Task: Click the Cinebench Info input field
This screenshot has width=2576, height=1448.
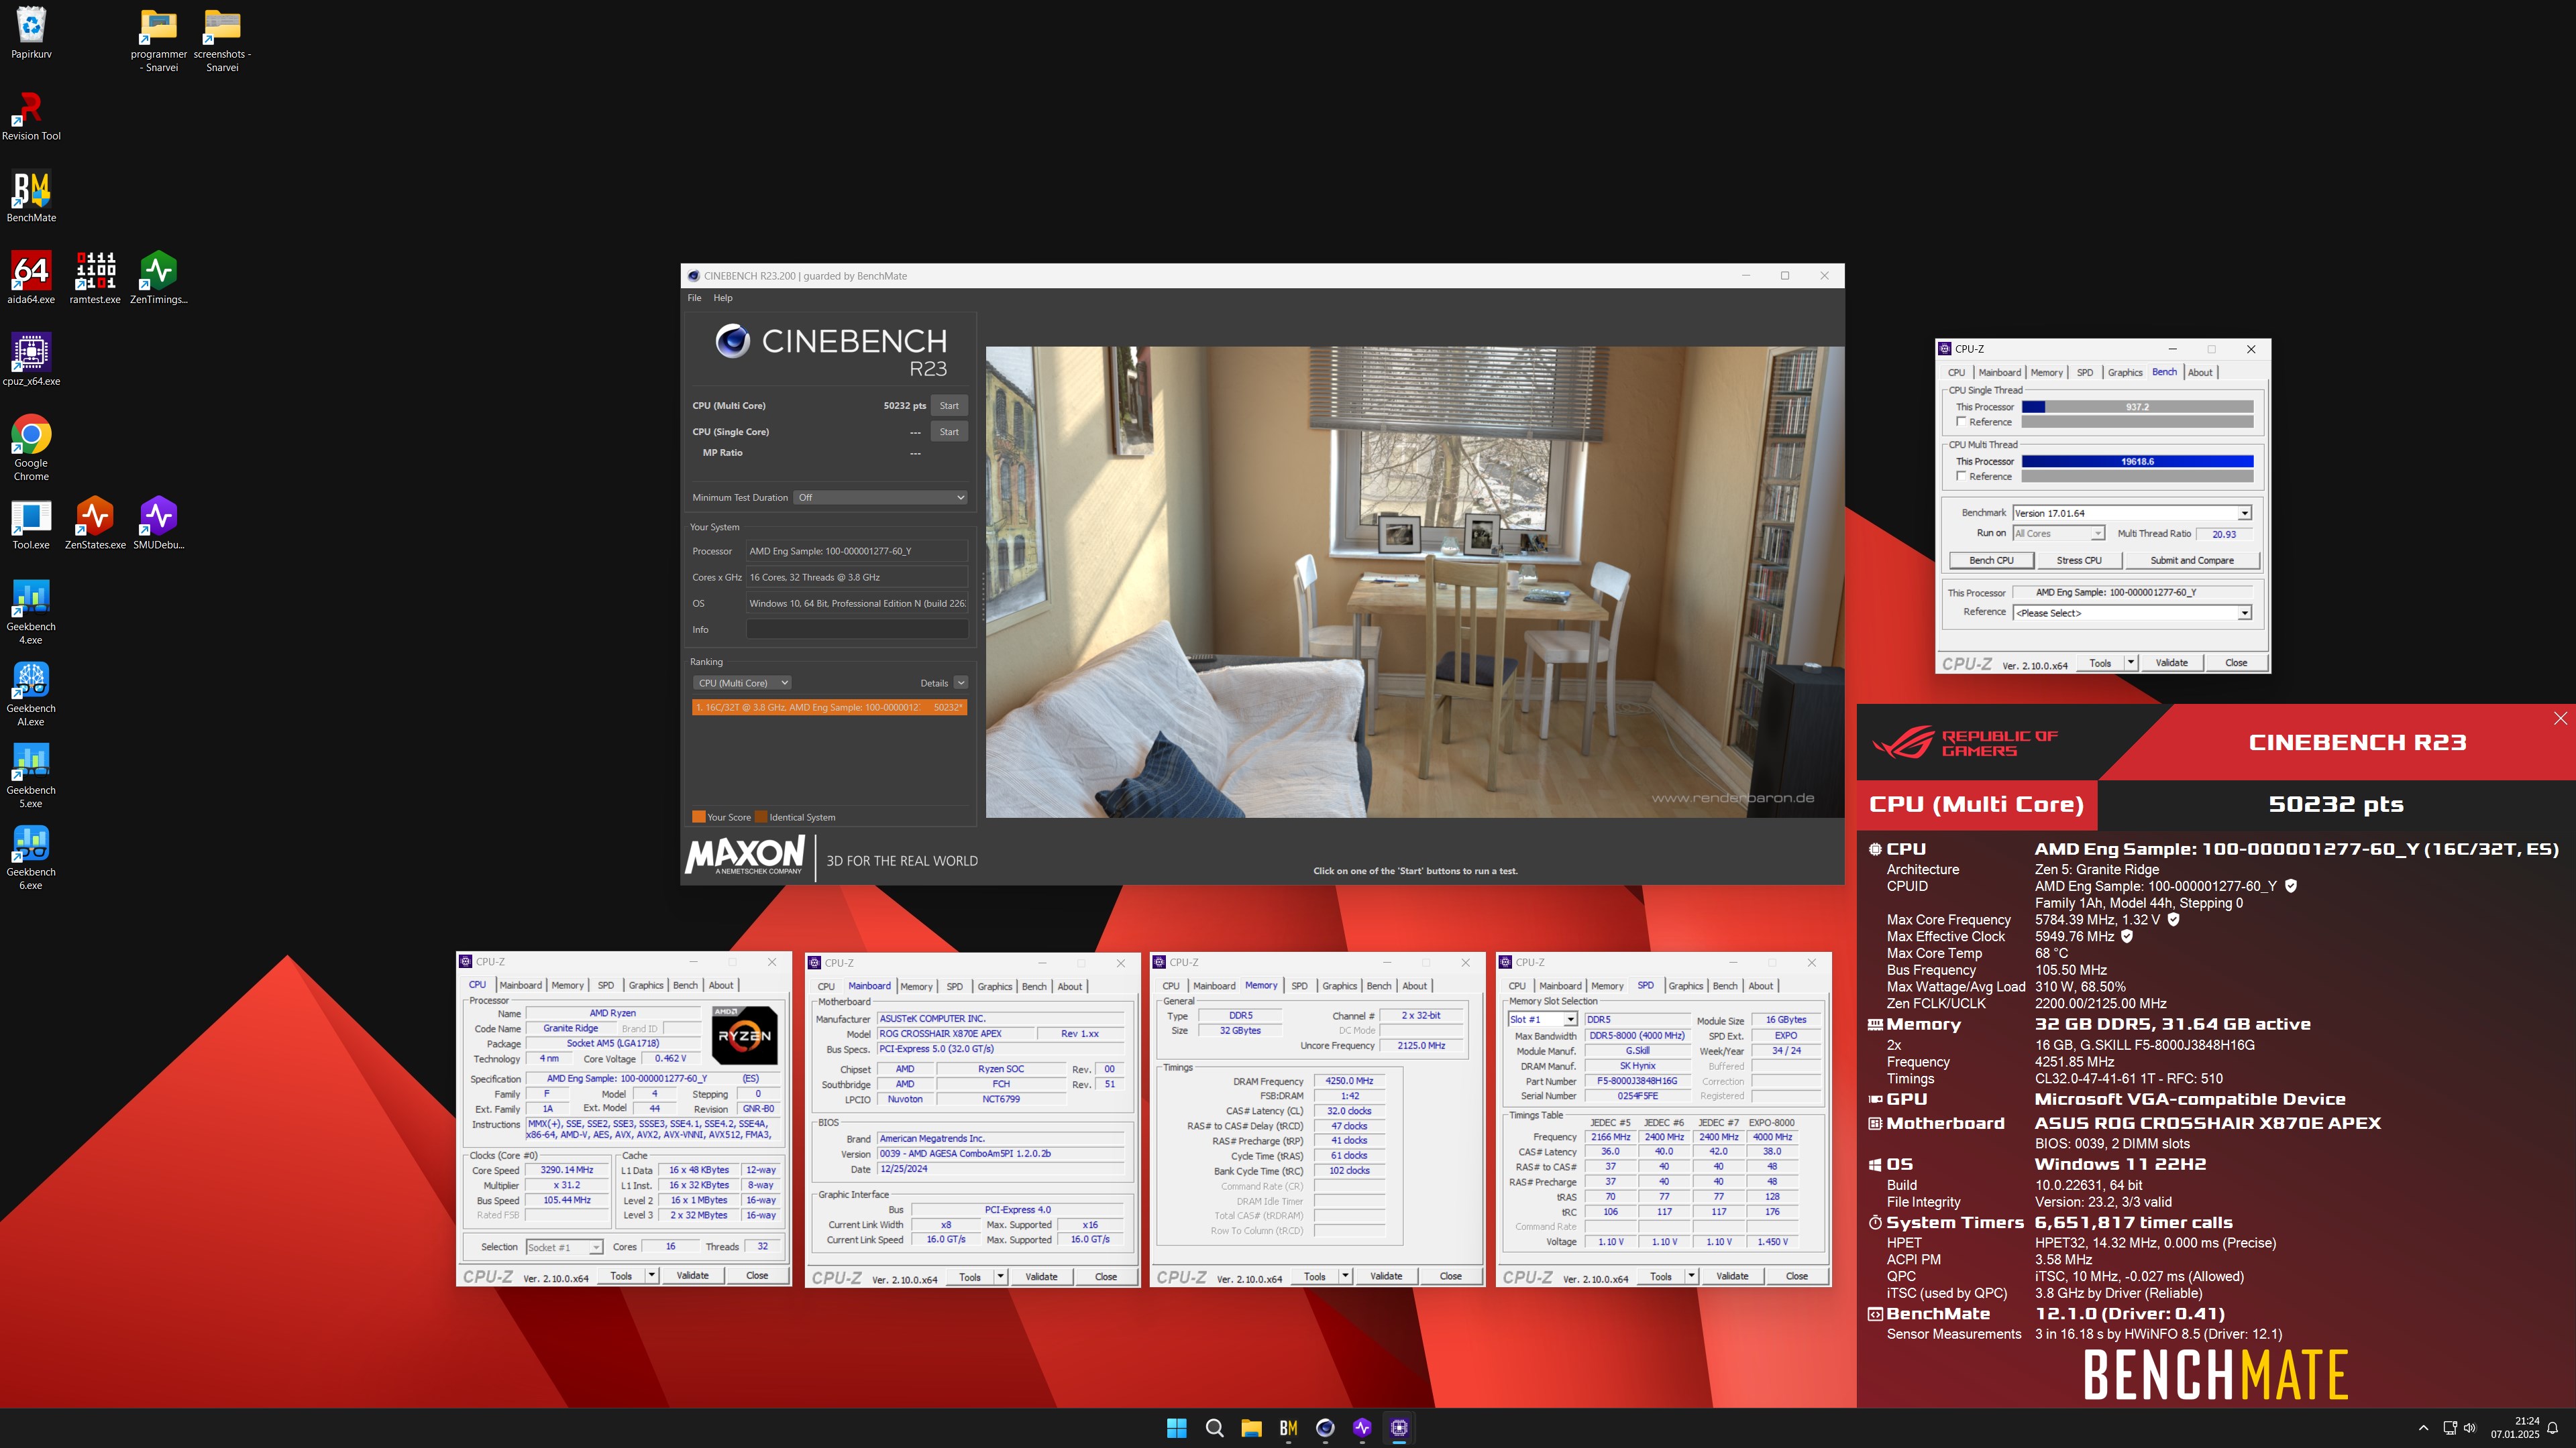Action: (857, 629)
